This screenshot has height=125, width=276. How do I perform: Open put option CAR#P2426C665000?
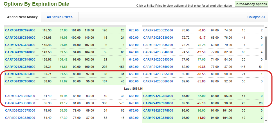pos(158,96)
